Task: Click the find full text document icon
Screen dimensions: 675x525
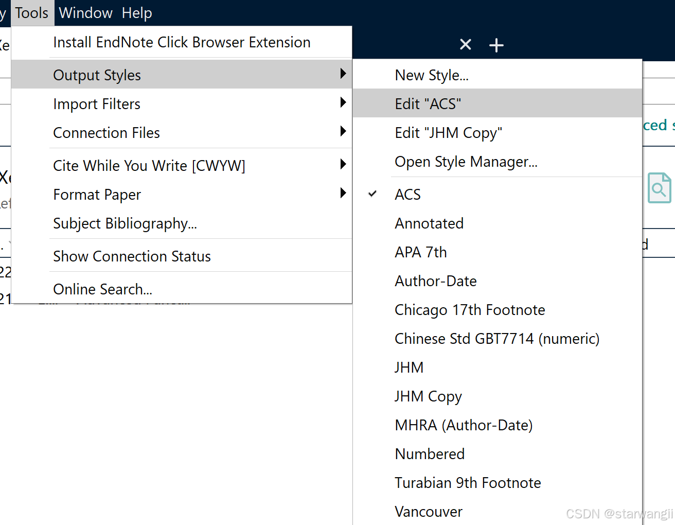Action: [659, 188]
